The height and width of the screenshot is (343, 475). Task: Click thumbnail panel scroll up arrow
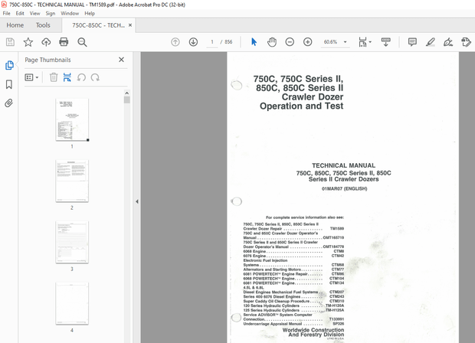[127, 93]
